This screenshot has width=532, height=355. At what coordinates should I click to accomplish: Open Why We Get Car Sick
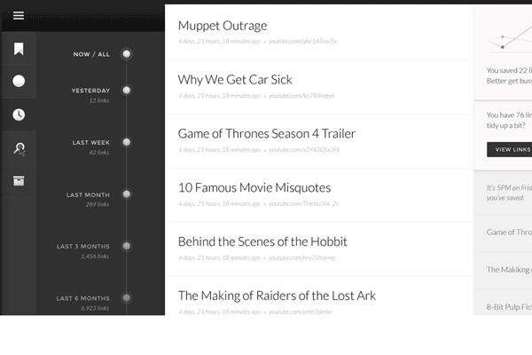(x=235, y=80)
